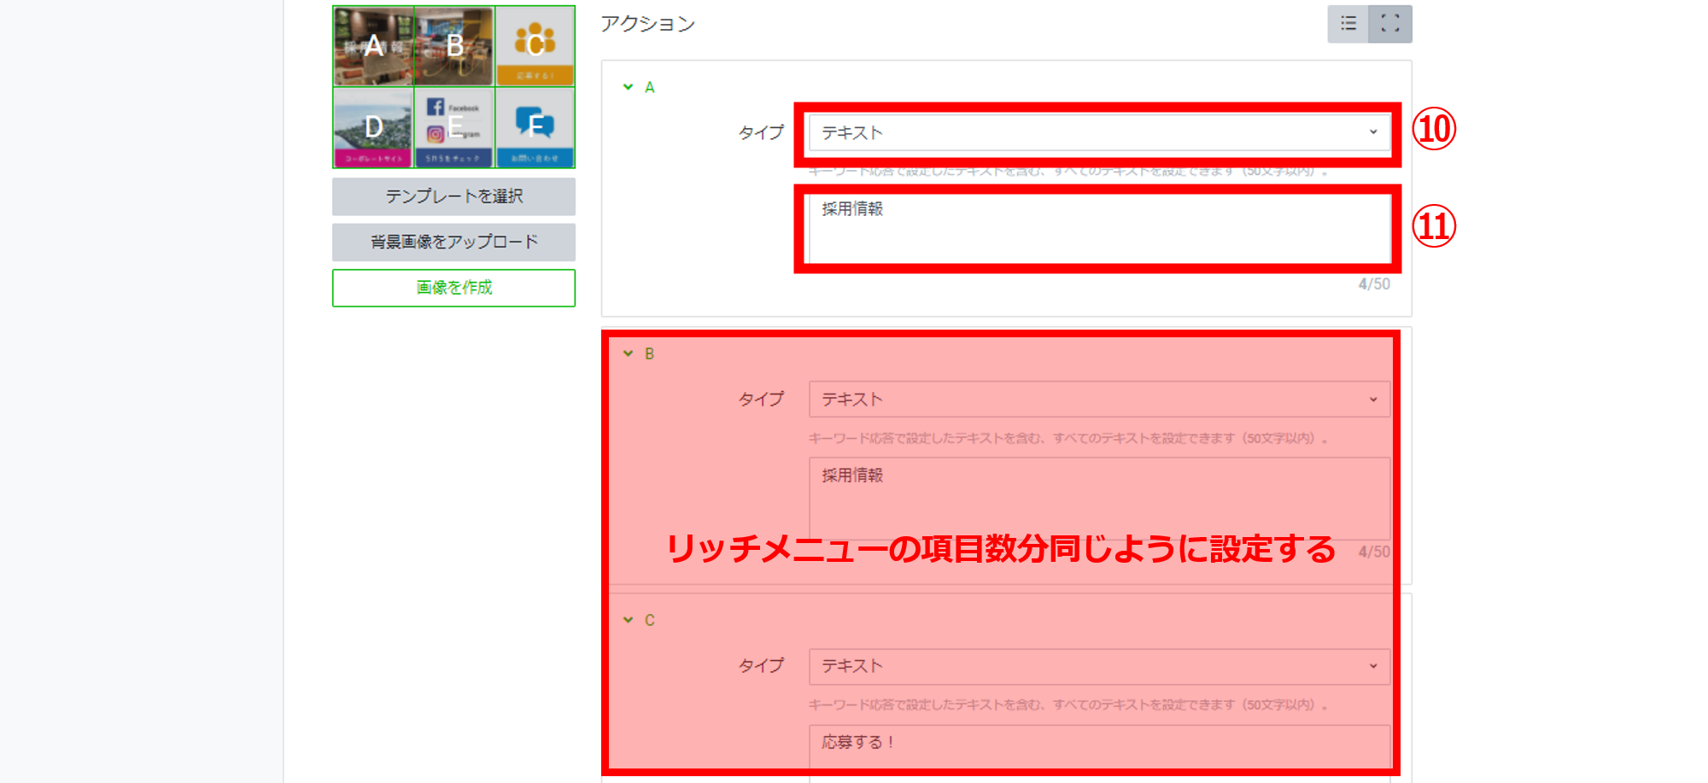Select area F with the chat bubble icon
The image size is (1708, 783).
click(x=535, y=127)
